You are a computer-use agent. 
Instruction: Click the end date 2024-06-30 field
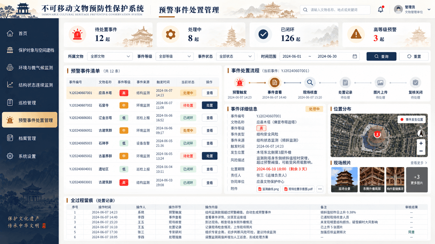[x=327, y=56]
